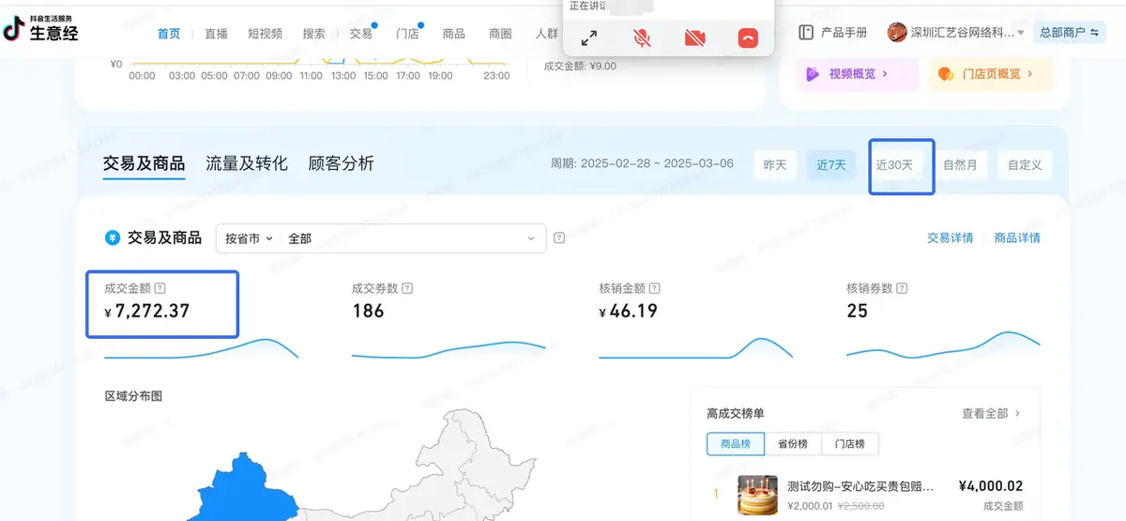
Task: Open the 人群 navigation item
Action: click(547, 33)
